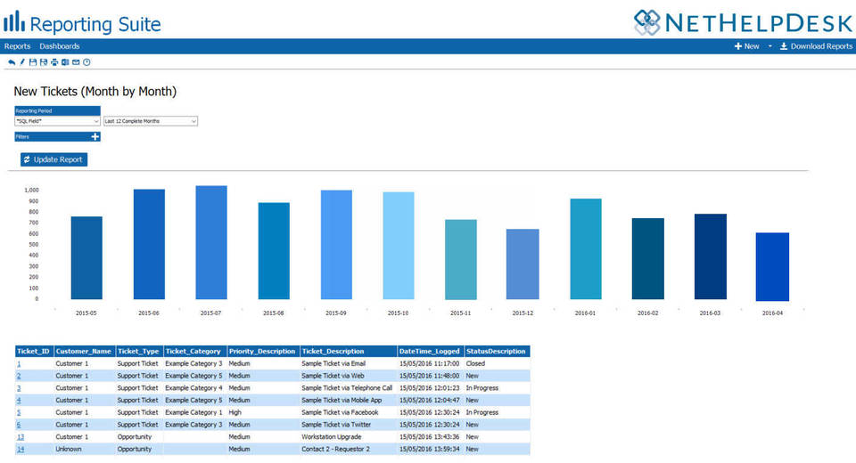The width and height of the screenshot is (856, 463).
Task: Click the first save disk icon
Action: click(33, 62)
